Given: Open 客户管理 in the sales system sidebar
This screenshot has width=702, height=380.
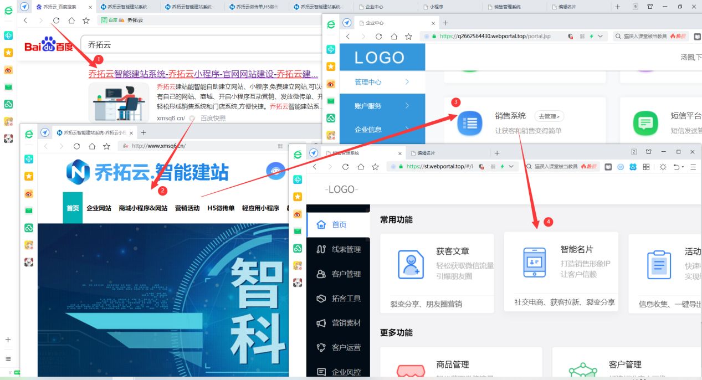Looking at the screenshot, I should point(339,274).
